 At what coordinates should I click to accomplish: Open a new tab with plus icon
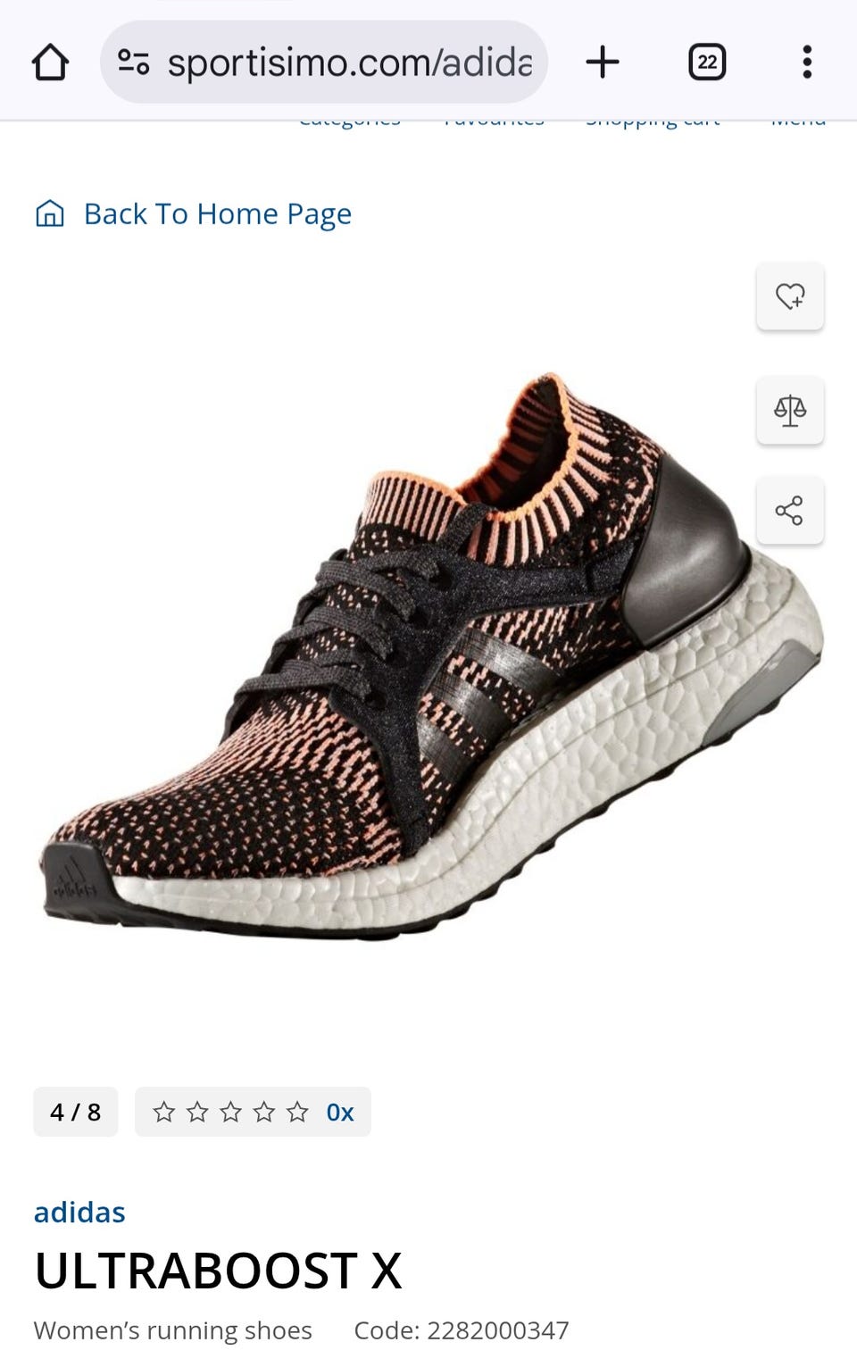(x=603, y=63)
